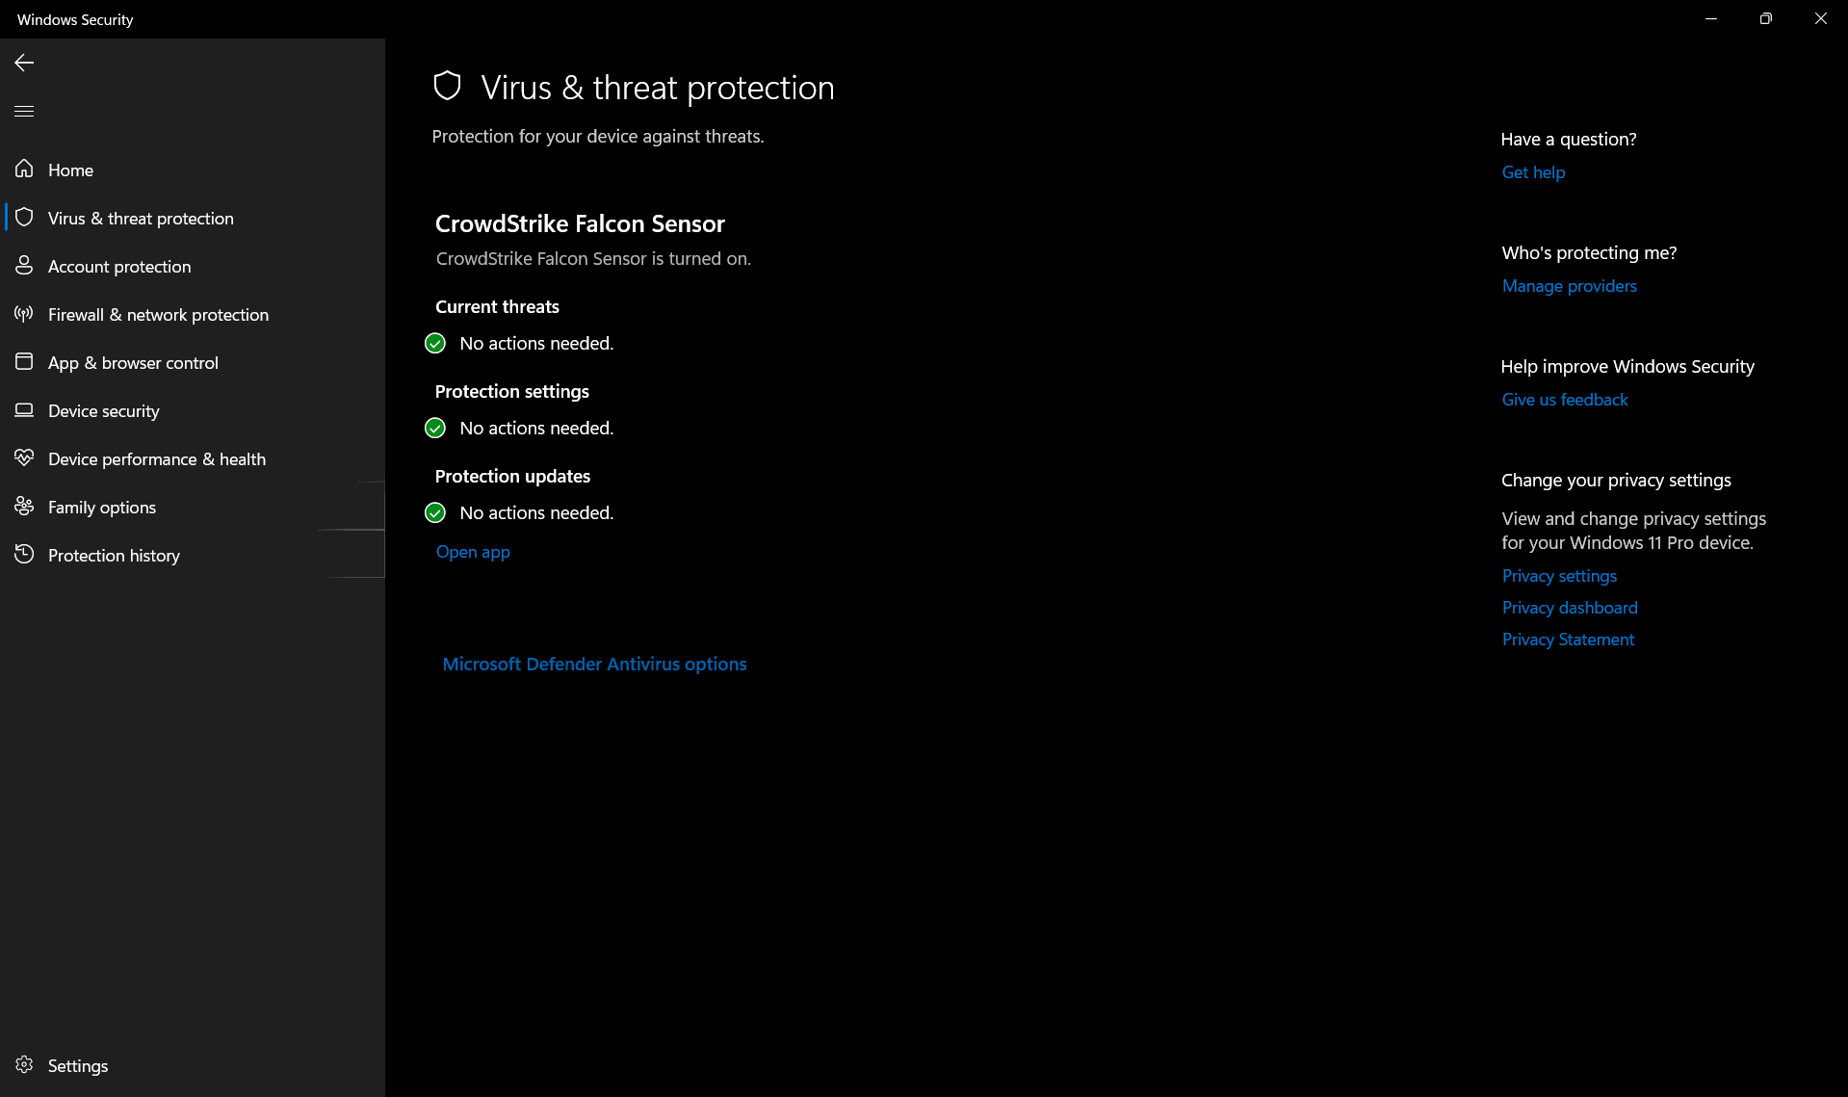Click Get help link

[x=1533, y=172]
